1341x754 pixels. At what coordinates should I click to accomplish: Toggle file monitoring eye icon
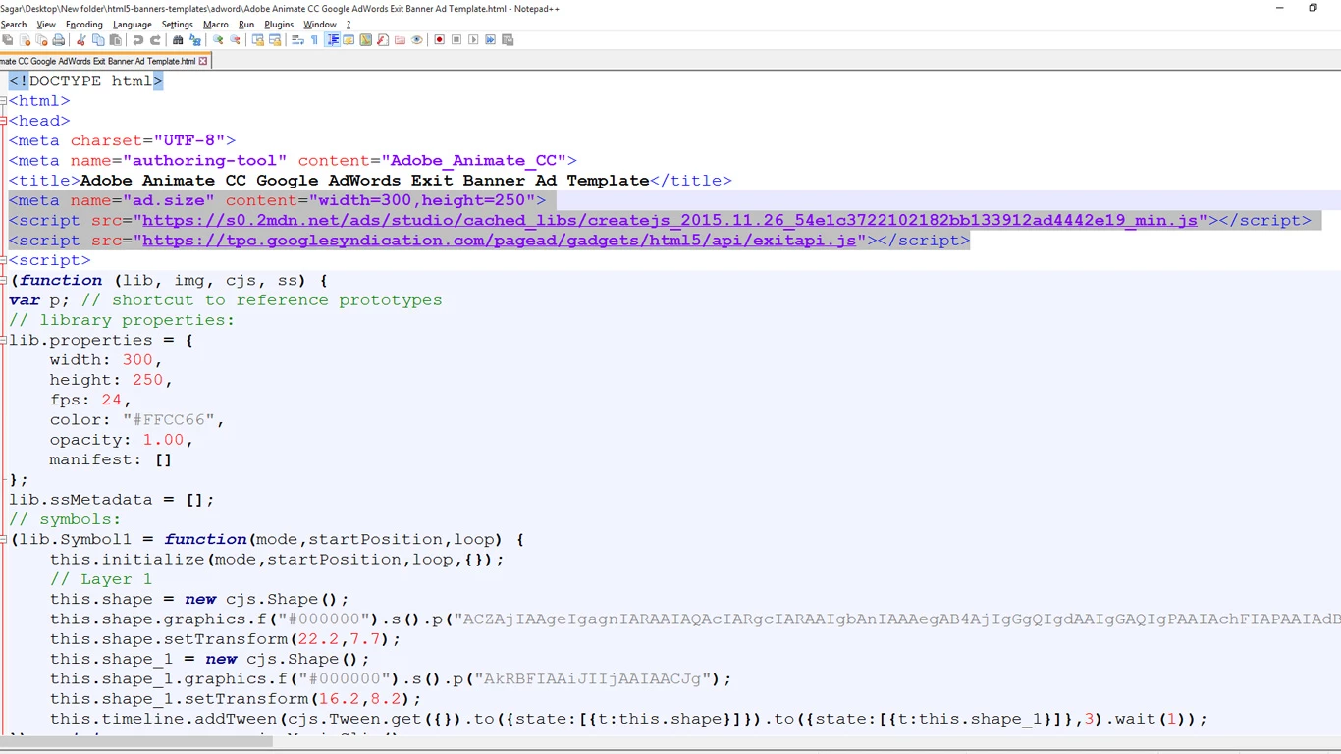click(x=416, y=40)
